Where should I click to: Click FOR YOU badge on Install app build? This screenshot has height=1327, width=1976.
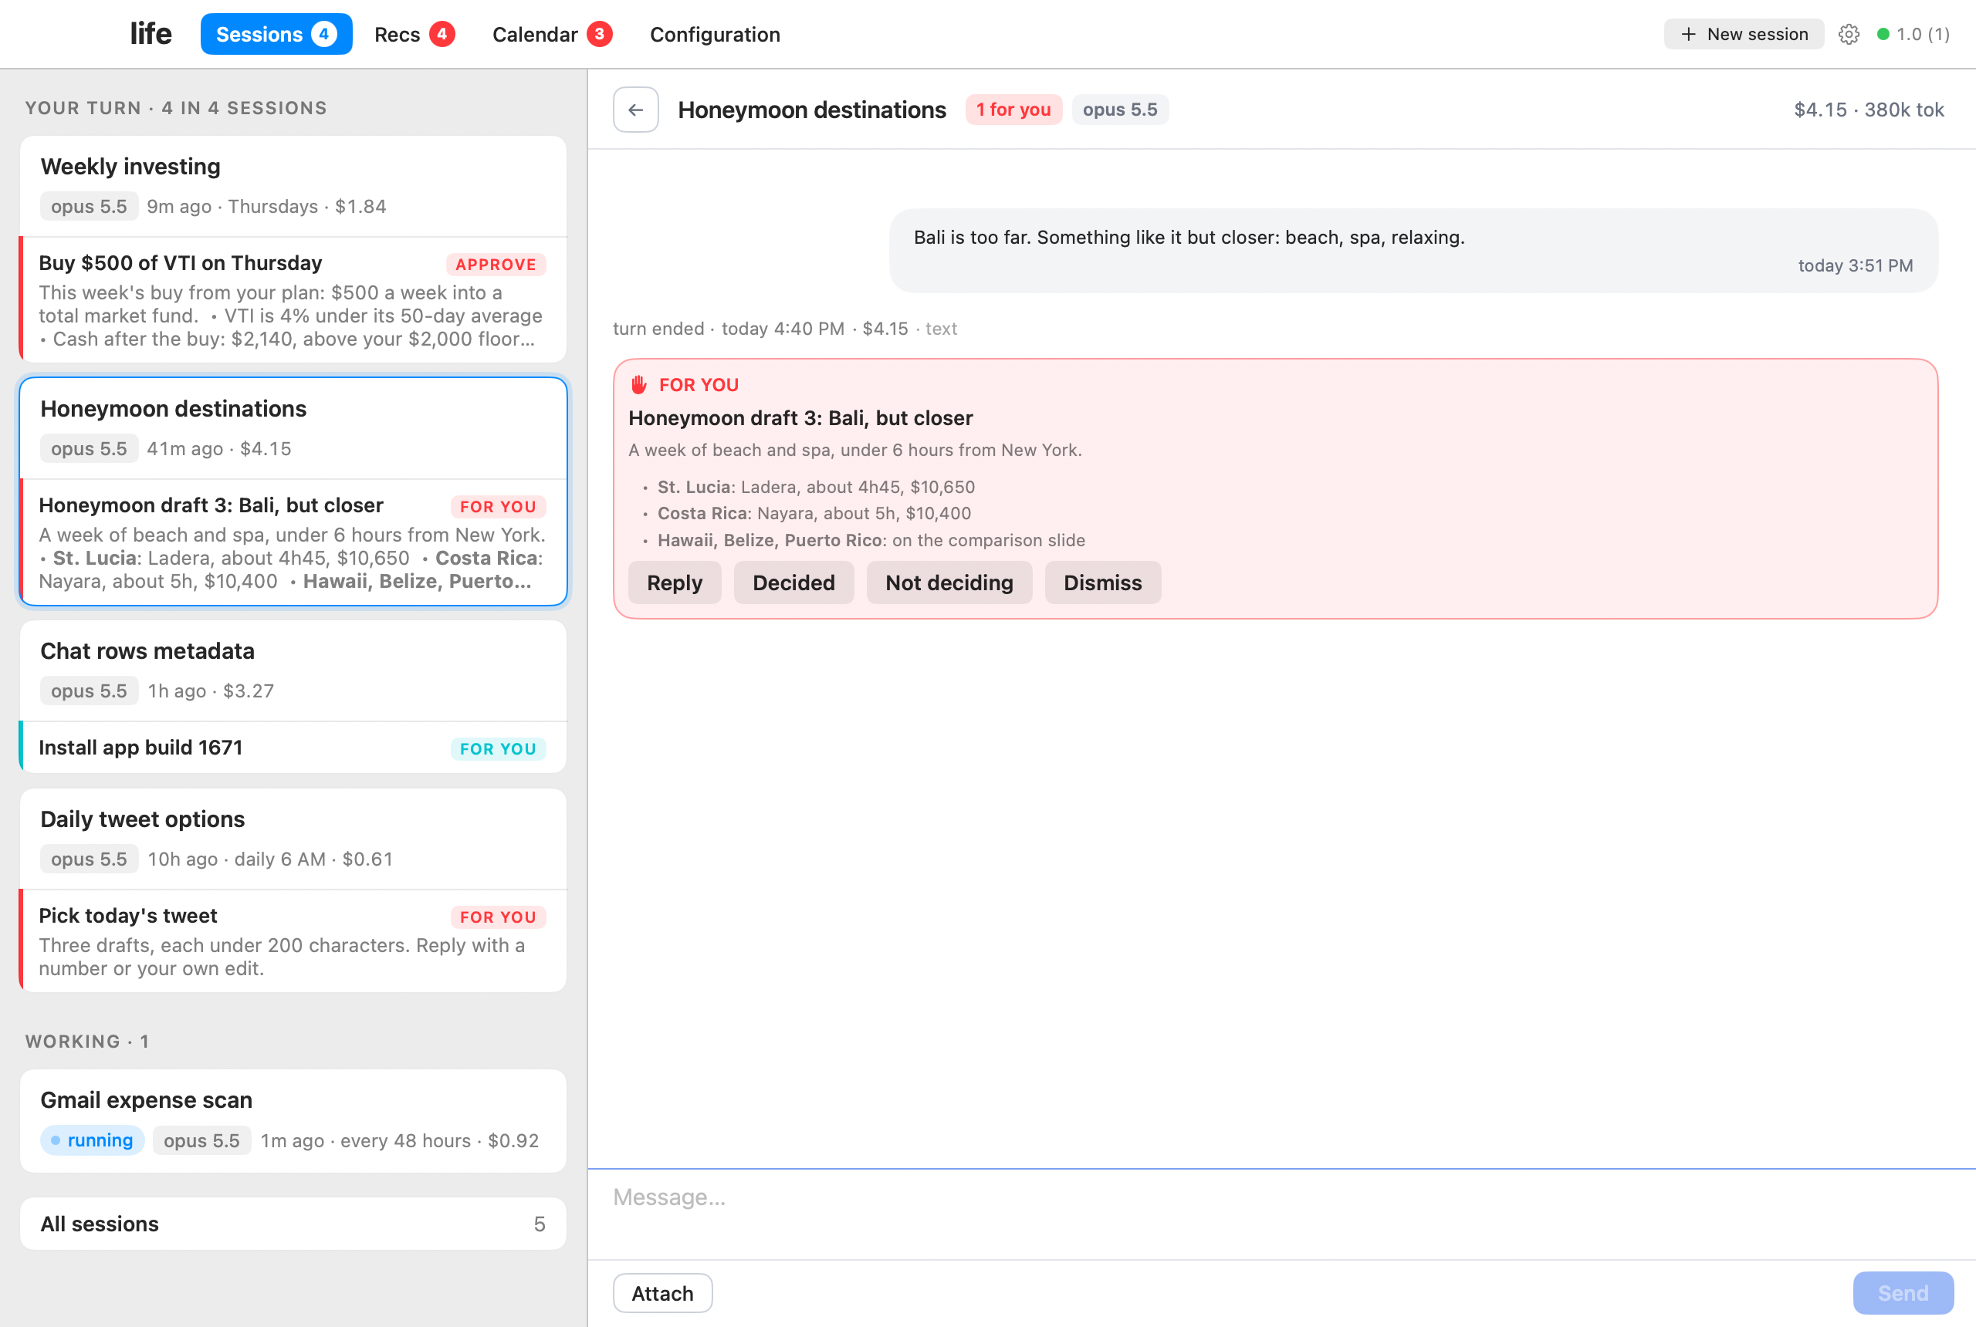[x=499, y=749]
